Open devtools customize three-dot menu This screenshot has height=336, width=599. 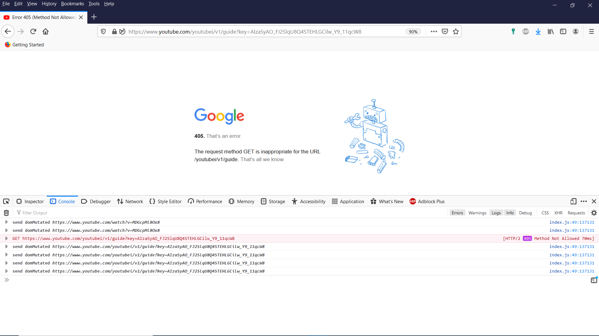[584, 201]
